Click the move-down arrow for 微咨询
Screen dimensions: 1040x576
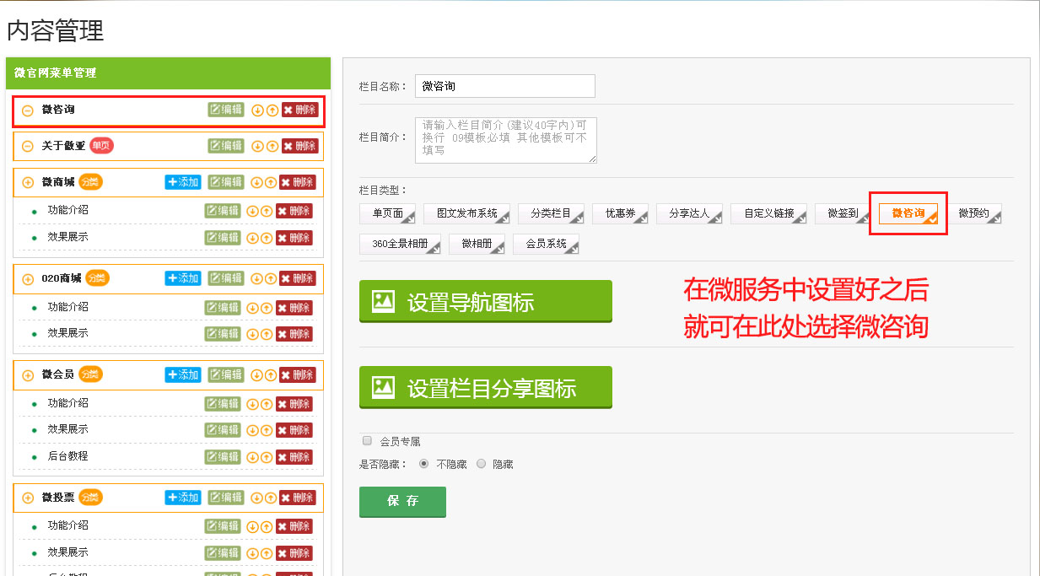[x=257, y=110]
